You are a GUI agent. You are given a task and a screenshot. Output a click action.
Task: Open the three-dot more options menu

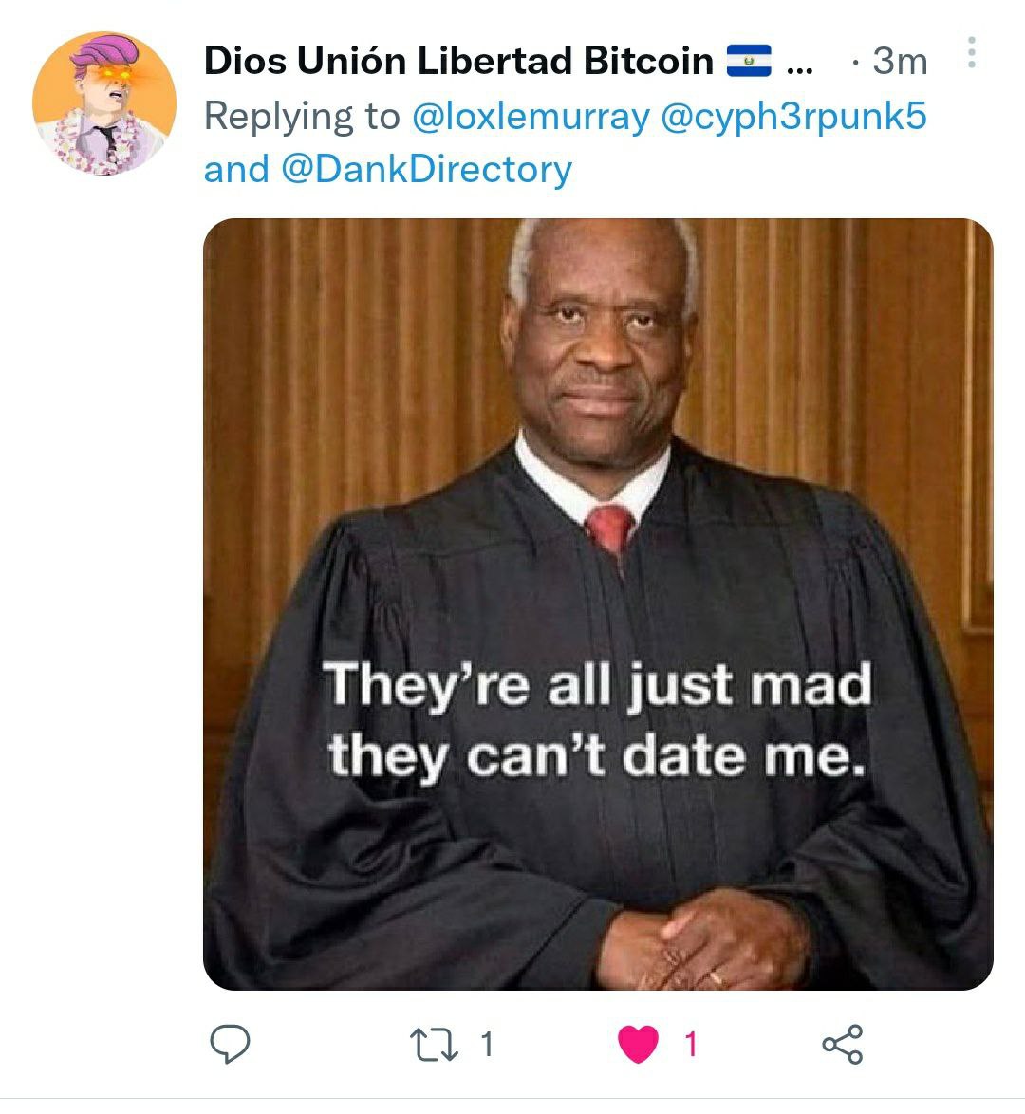click(972, 52)
